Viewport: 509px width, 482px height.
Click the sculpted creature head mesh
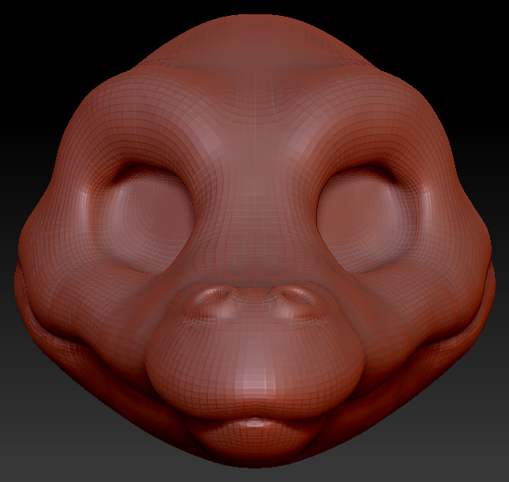(254, 241)
